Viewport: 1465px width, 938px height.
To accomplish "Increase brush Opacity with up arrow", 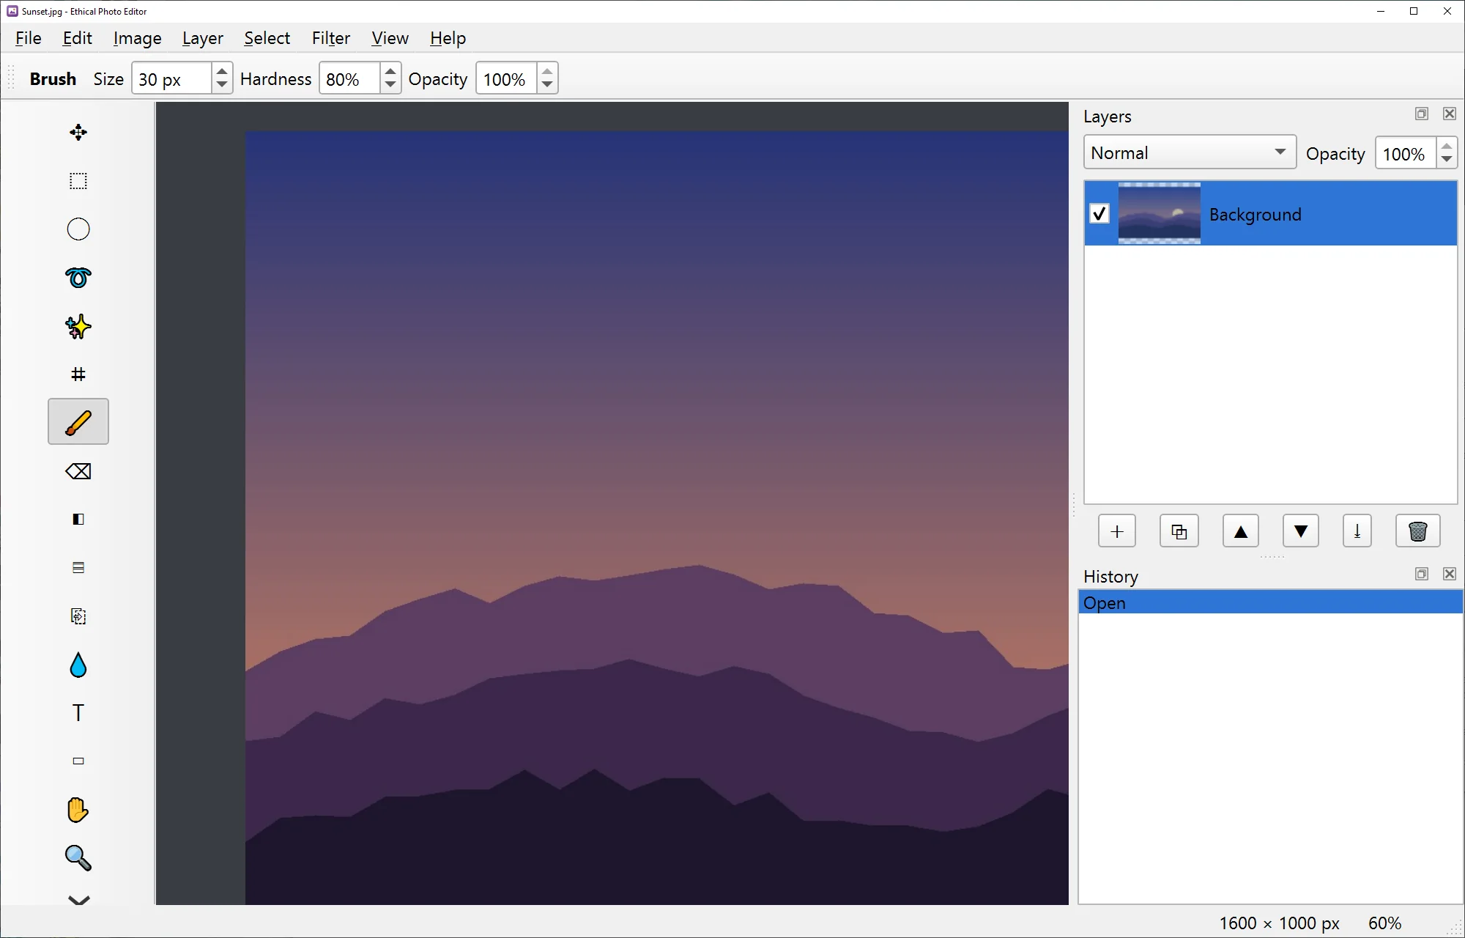I will pos(547,70).
